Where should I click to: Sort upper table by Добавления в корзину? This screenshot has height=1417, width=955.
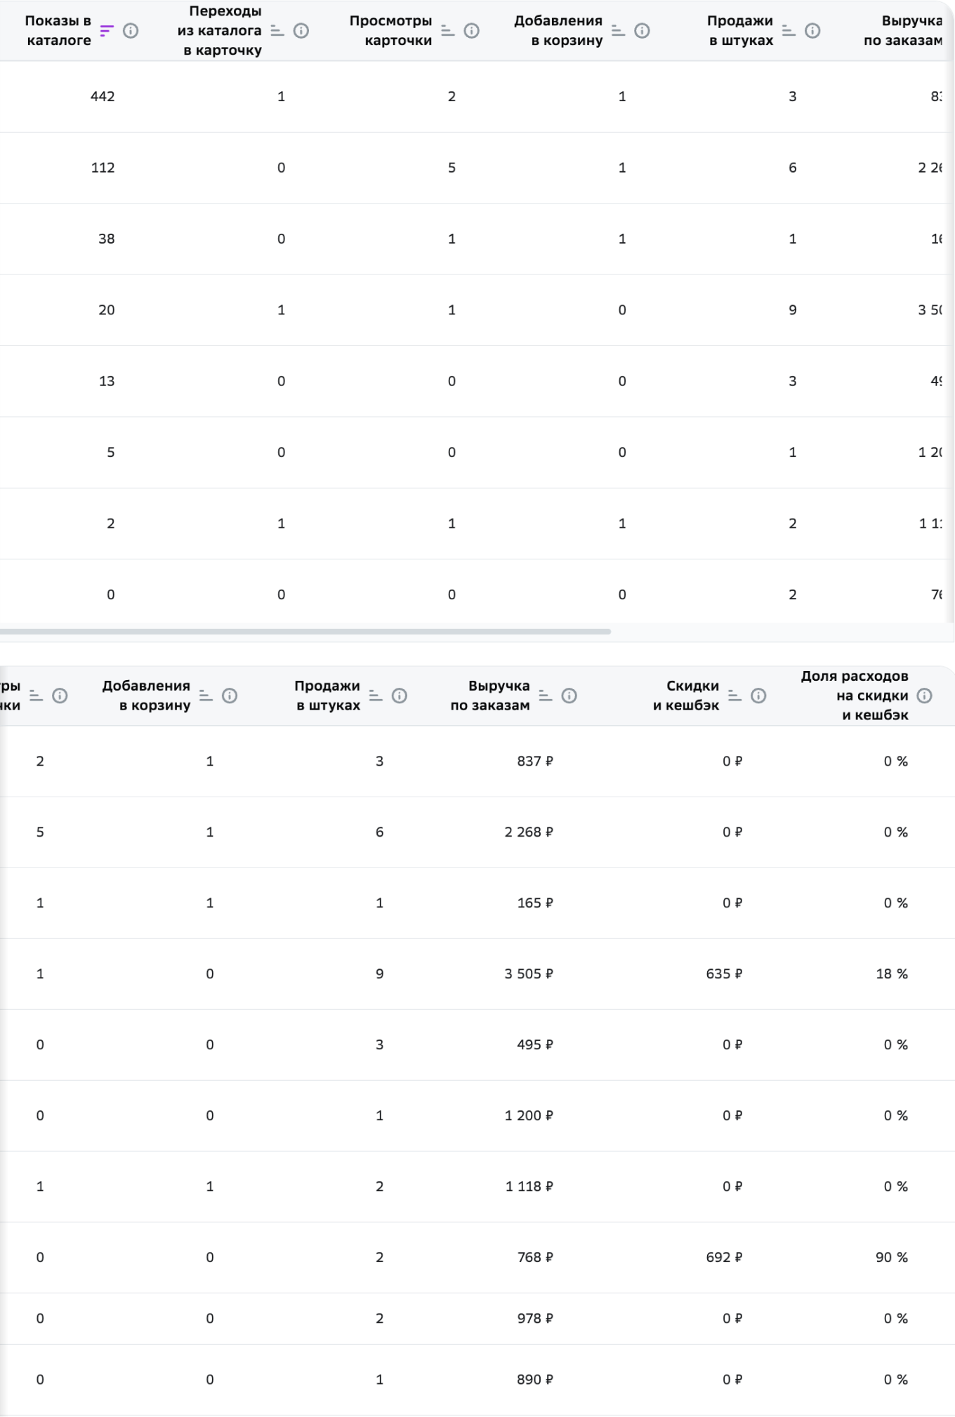[x=618, y=31]
